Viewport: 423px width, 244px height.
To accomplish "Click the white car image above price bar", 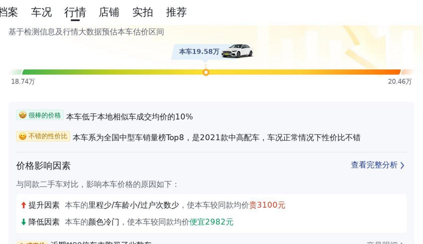I will [x=237, y=51].
